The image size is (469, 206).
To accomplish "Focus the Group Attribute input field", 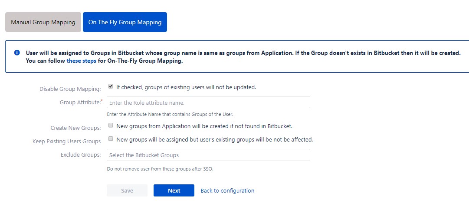I will (x=209, y=102).
